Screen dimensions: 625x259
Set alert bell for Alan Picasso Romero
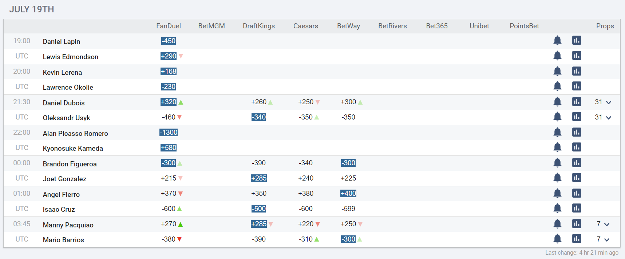click(x=557, y=132)
